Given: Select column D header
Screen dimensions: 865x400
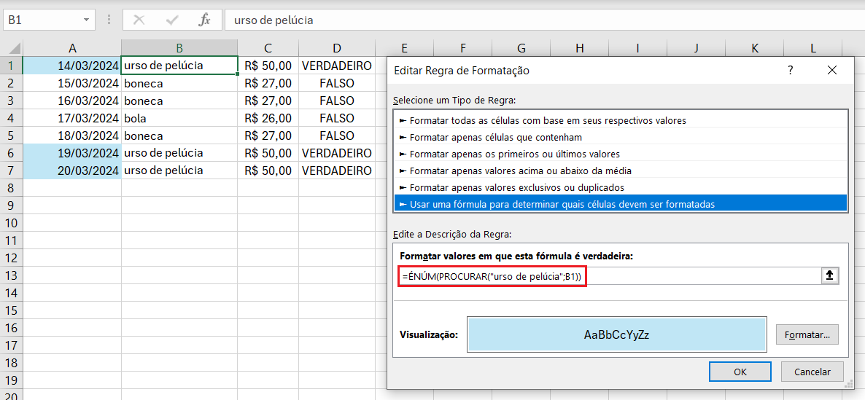Looking at the screenshot, I should [x=337, y=48].
